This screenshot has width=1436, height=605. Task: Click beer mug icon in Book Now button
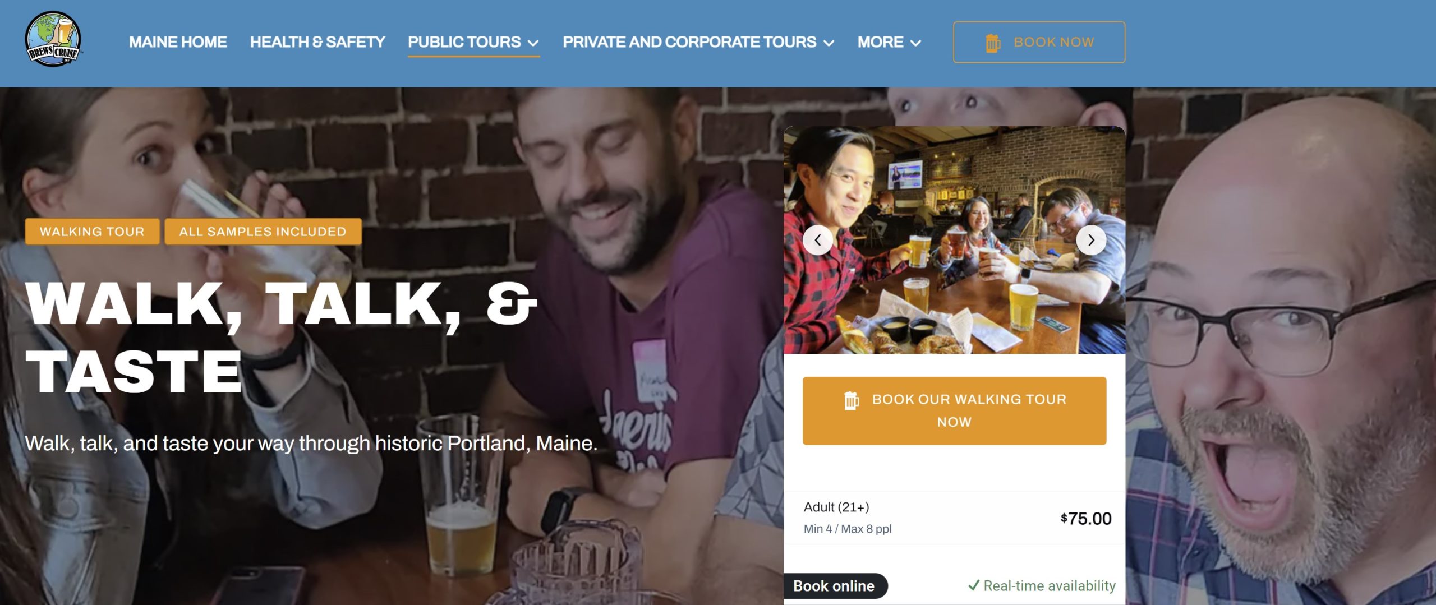[993, 43]
